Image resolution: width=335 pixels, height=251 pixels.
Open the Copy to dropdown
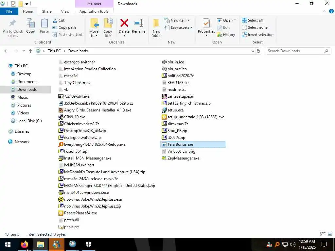(108, 34)
